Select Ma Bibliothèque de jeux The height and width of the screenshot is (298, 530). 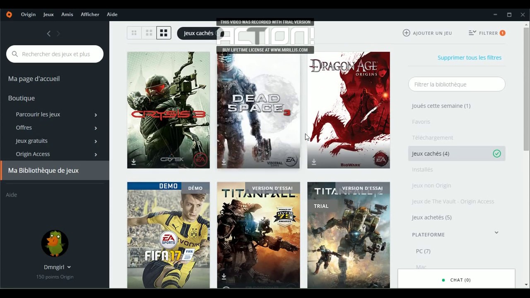pos(55,171)
